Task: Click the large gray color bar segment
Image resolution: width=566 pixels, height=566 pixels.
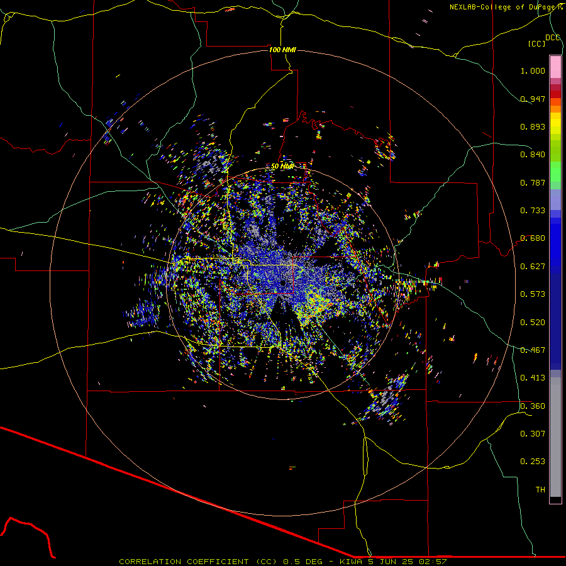Action: 555,437
